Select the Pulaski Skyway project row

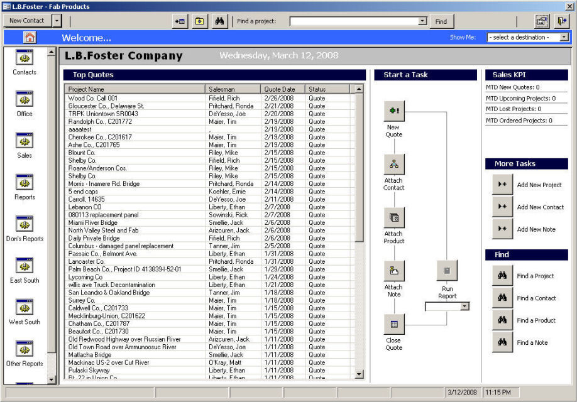pos(209,370)
